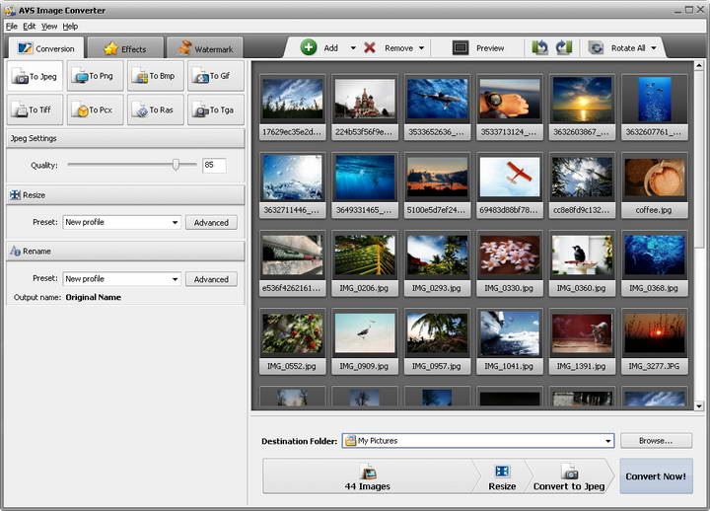Open the Resize preset dropdown

175,223
